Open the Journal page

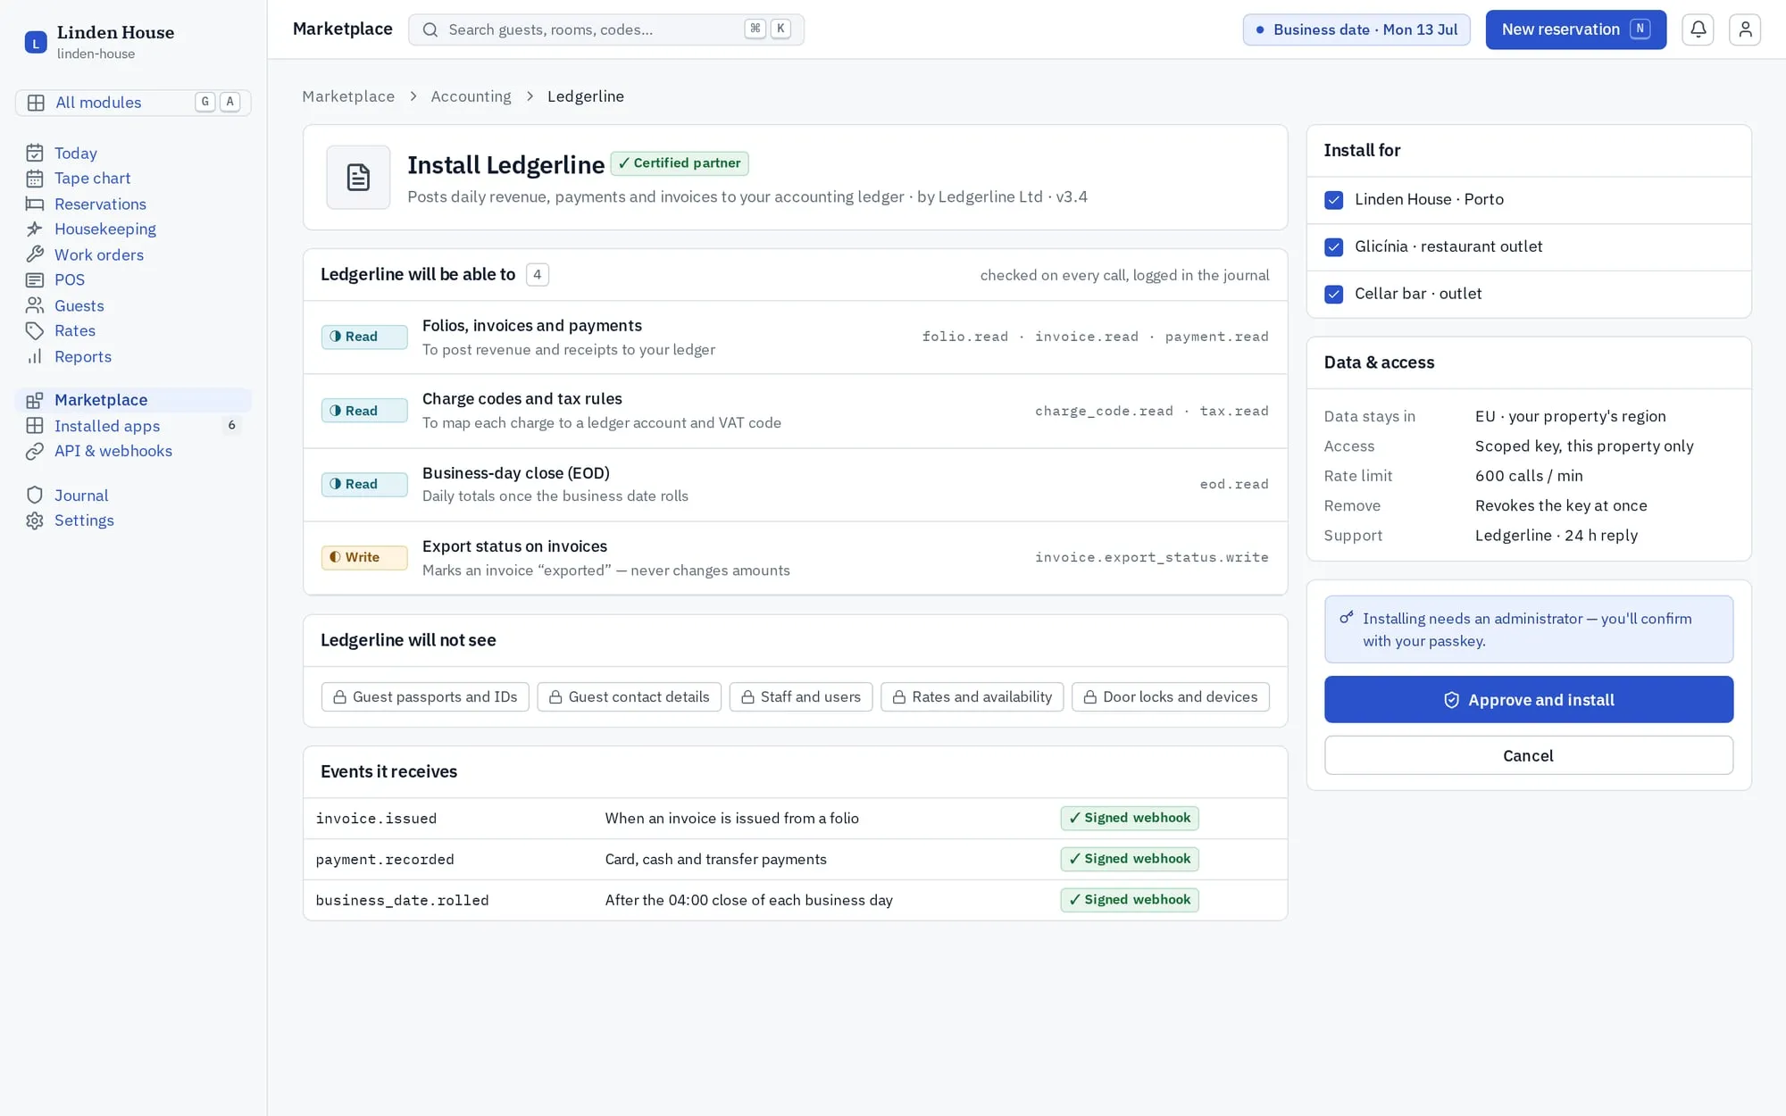click(x=133, y=496)
